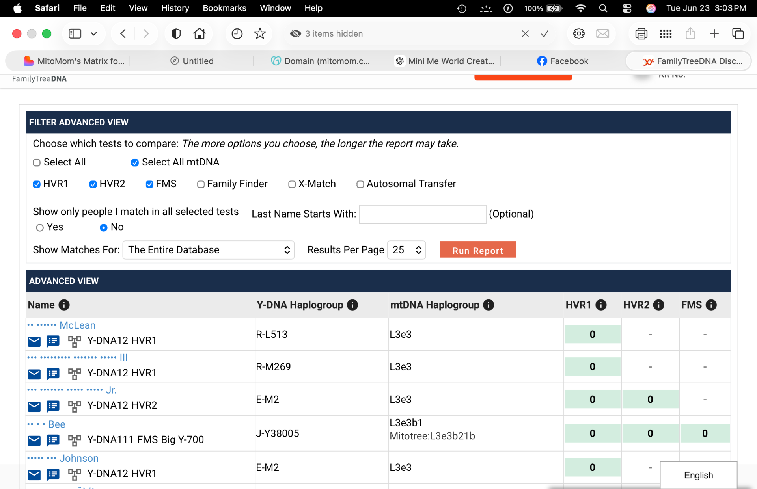
Task: Click FamilyTreeDNA logo link
Action: (x=39, y=79)
